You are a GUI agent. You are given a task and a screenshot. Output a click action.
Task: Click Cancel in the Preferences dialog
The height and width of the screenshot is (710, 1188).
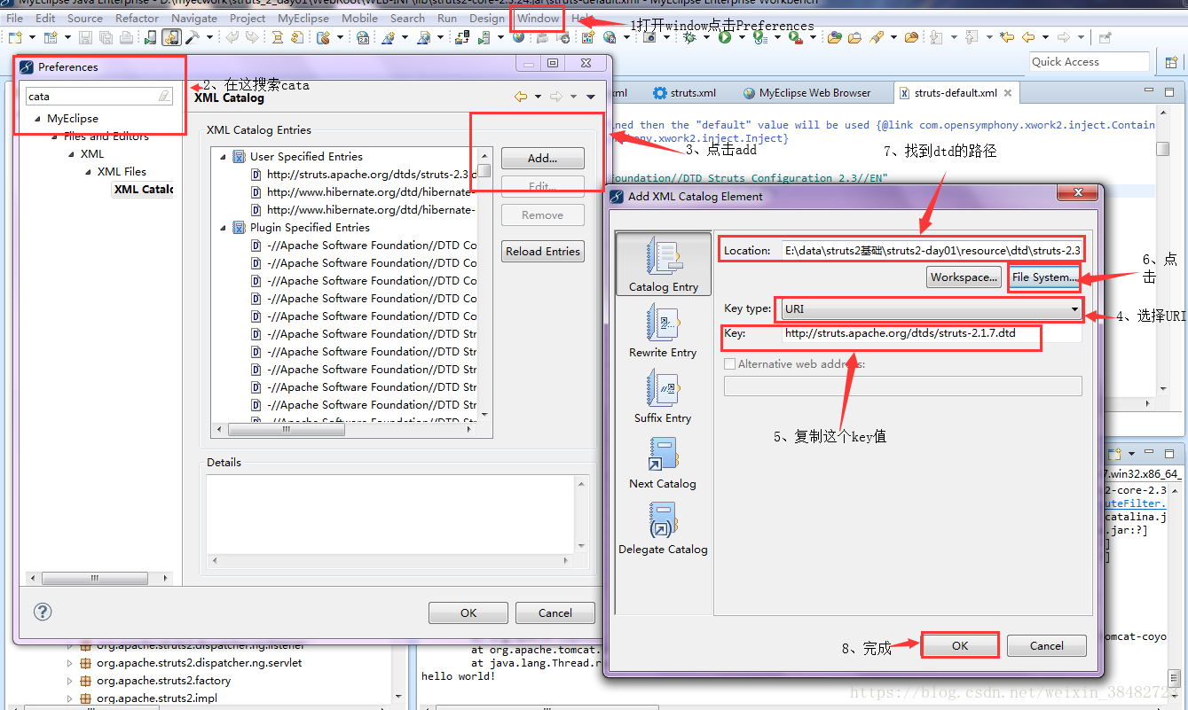pyautogui.click(x=555, y=612)
